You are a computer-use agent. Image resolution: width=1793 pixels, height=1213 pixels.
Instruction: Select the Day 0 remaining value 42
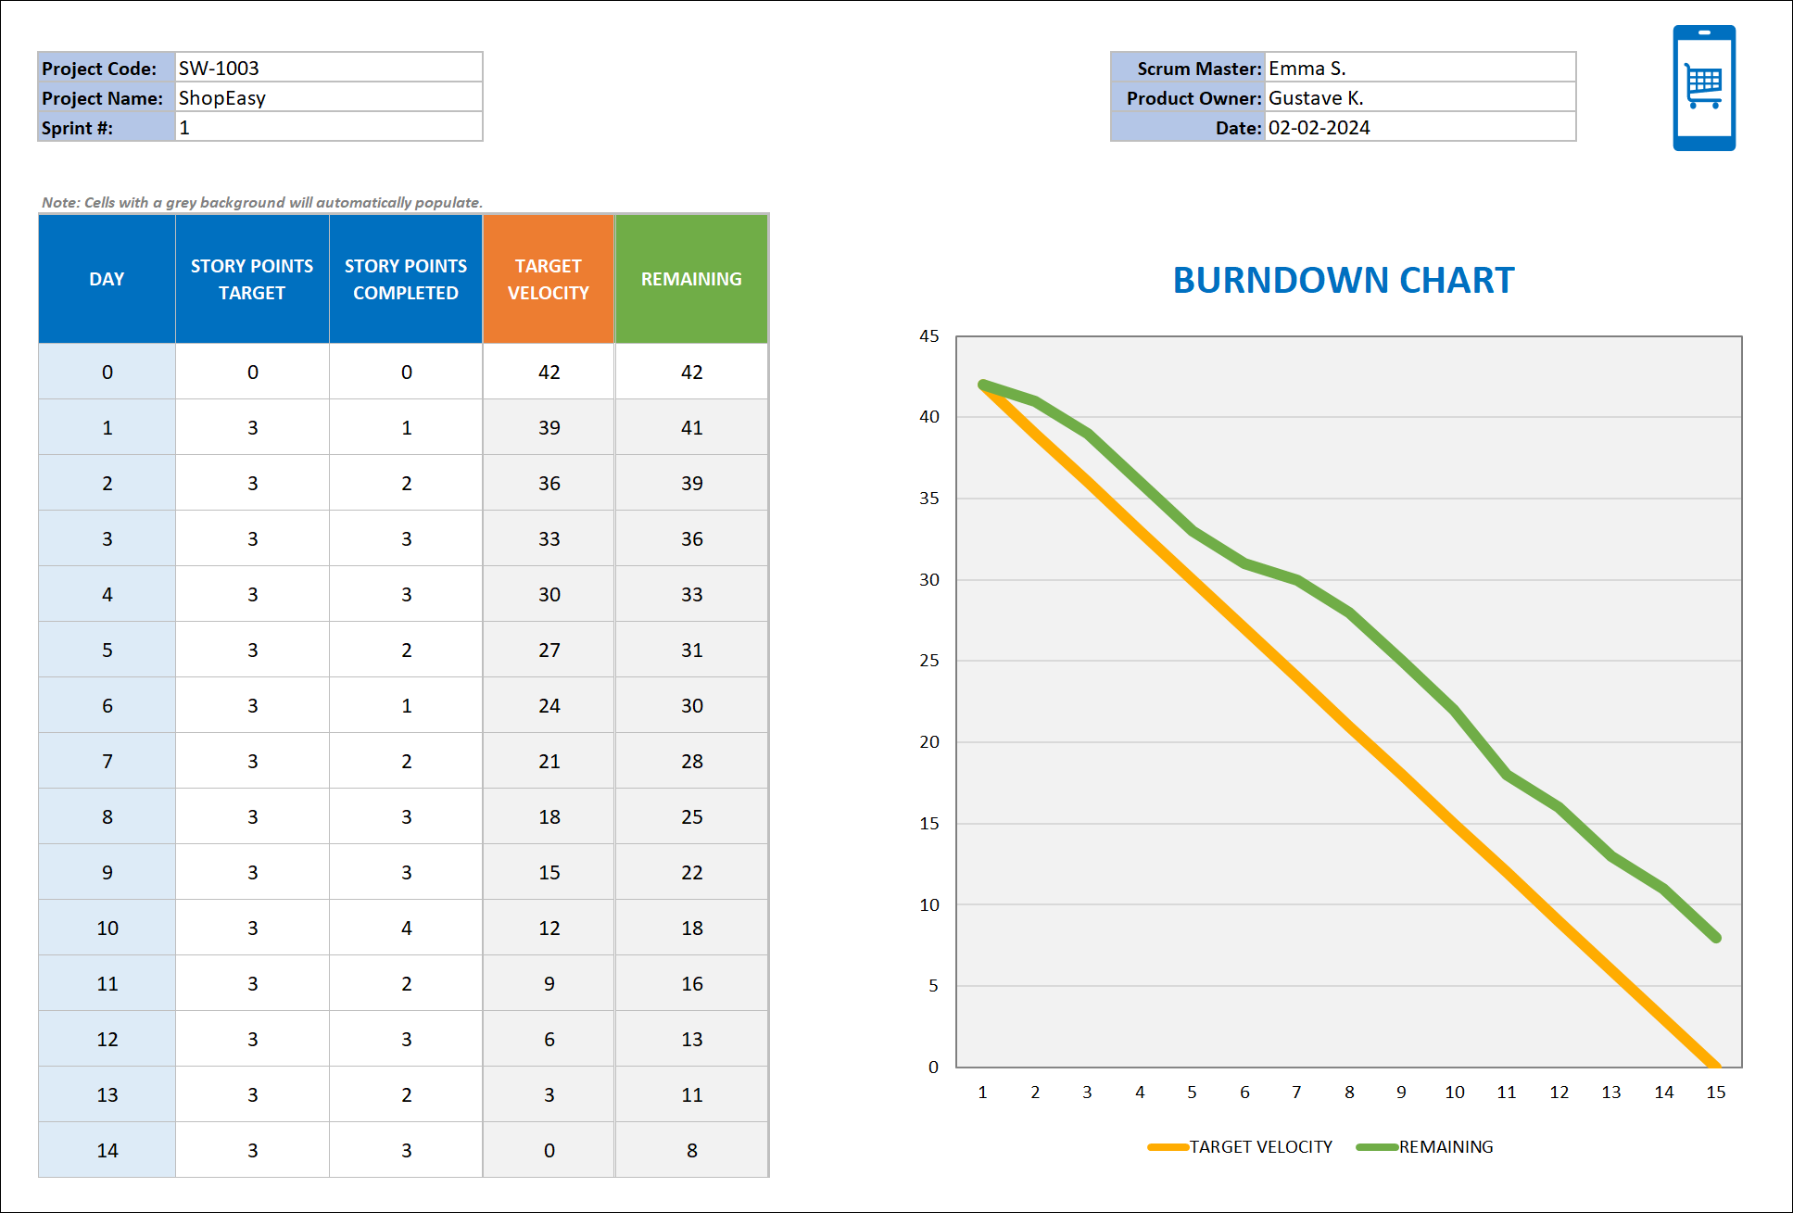coord(690,372)
